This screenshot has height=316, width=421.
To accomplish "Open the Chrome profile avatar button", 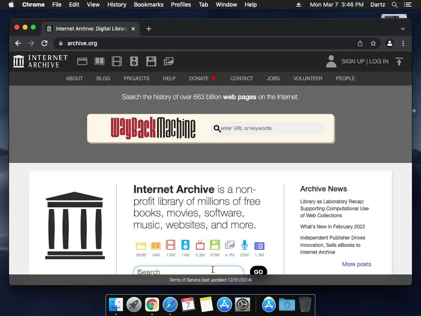I will click(390, 43).
